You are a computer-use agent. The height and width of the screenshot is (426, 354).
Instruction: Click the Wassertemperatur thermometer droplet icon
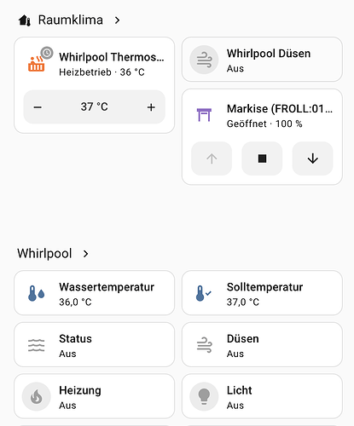pos(37,293)
